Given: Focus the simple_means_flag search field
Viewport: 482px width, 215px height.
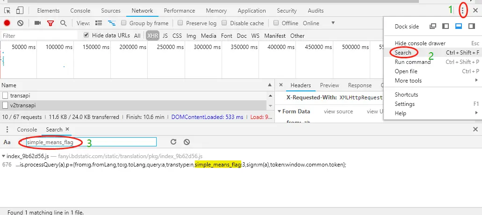Looking at the screenshot, I should 91,142.
